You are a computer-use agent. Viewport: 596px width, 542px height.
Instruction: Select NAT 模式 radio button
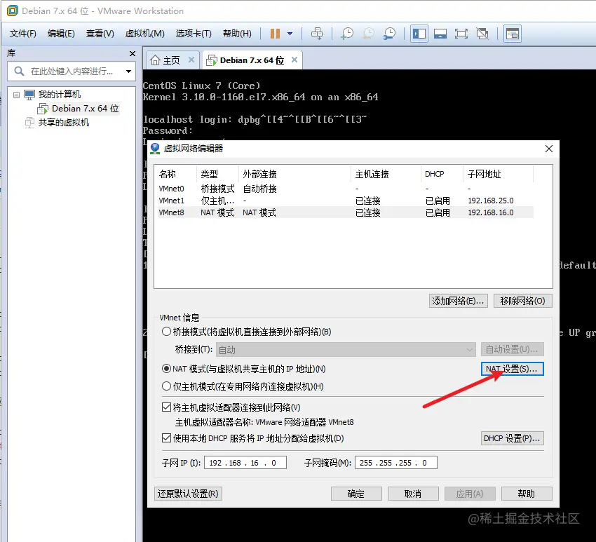[166, 369]
